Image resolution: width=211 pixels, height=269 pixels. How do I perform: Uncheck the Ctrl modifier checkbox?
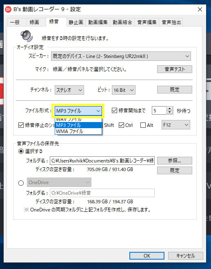point(121,125)
